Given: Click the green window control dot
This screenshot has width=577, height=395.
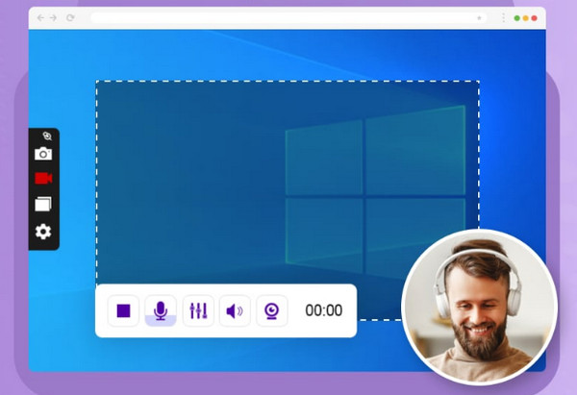Looking at the screenshot, I should (517, 18).
